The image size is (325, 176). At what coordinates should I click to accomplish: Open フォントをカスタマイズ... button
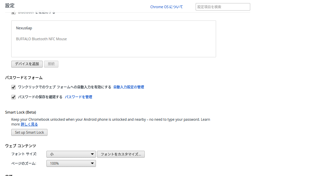click(121, 155)
